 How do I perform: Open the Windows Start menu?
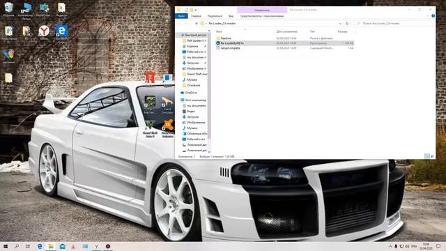click(x=5, y=246)
